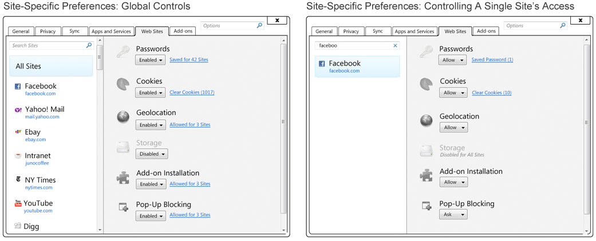Clear the 'faceboo' site search text
Viewport: 596px width, 241px height.
click(395, 46)
